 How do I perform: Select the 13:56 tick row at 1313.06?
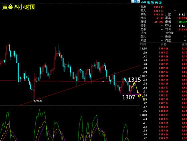click(164, 49)
